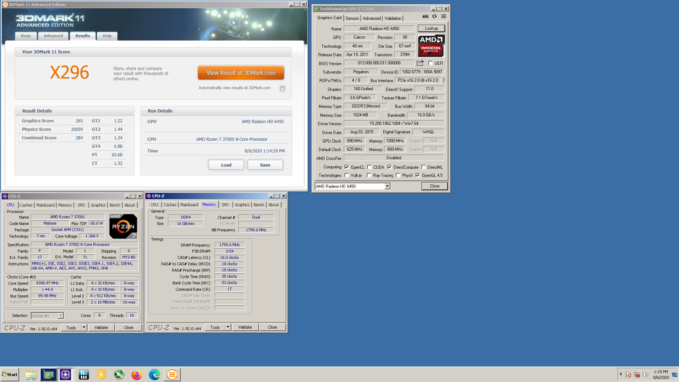Click the Lookup button in GPU-Z
The image size is (679, 382).
[x=431, y=28]
